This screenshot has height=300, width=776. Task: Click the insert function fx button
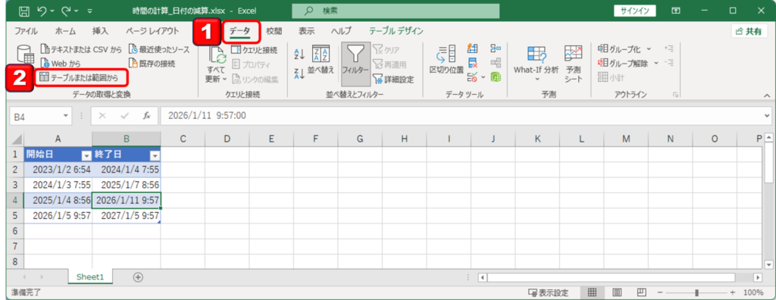click(x=146, y=116)
